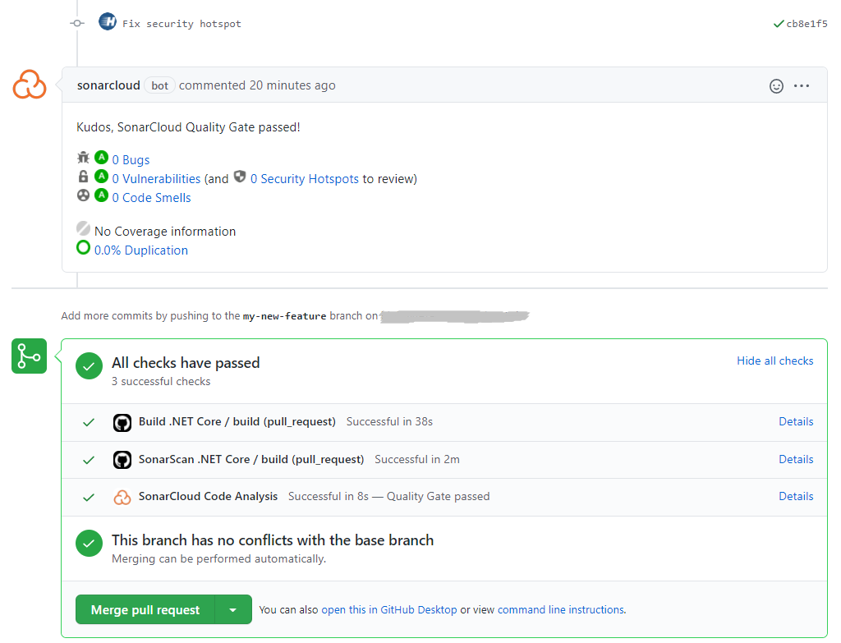Viewport: 841px width, 643px height.
Task: Click the green commit status checkmark near cb8e1f5
Action: pyautogui.click(x=779, y=24)
